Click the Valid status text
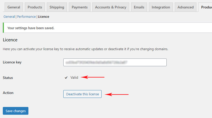212x118 pixels. point(74,77)
